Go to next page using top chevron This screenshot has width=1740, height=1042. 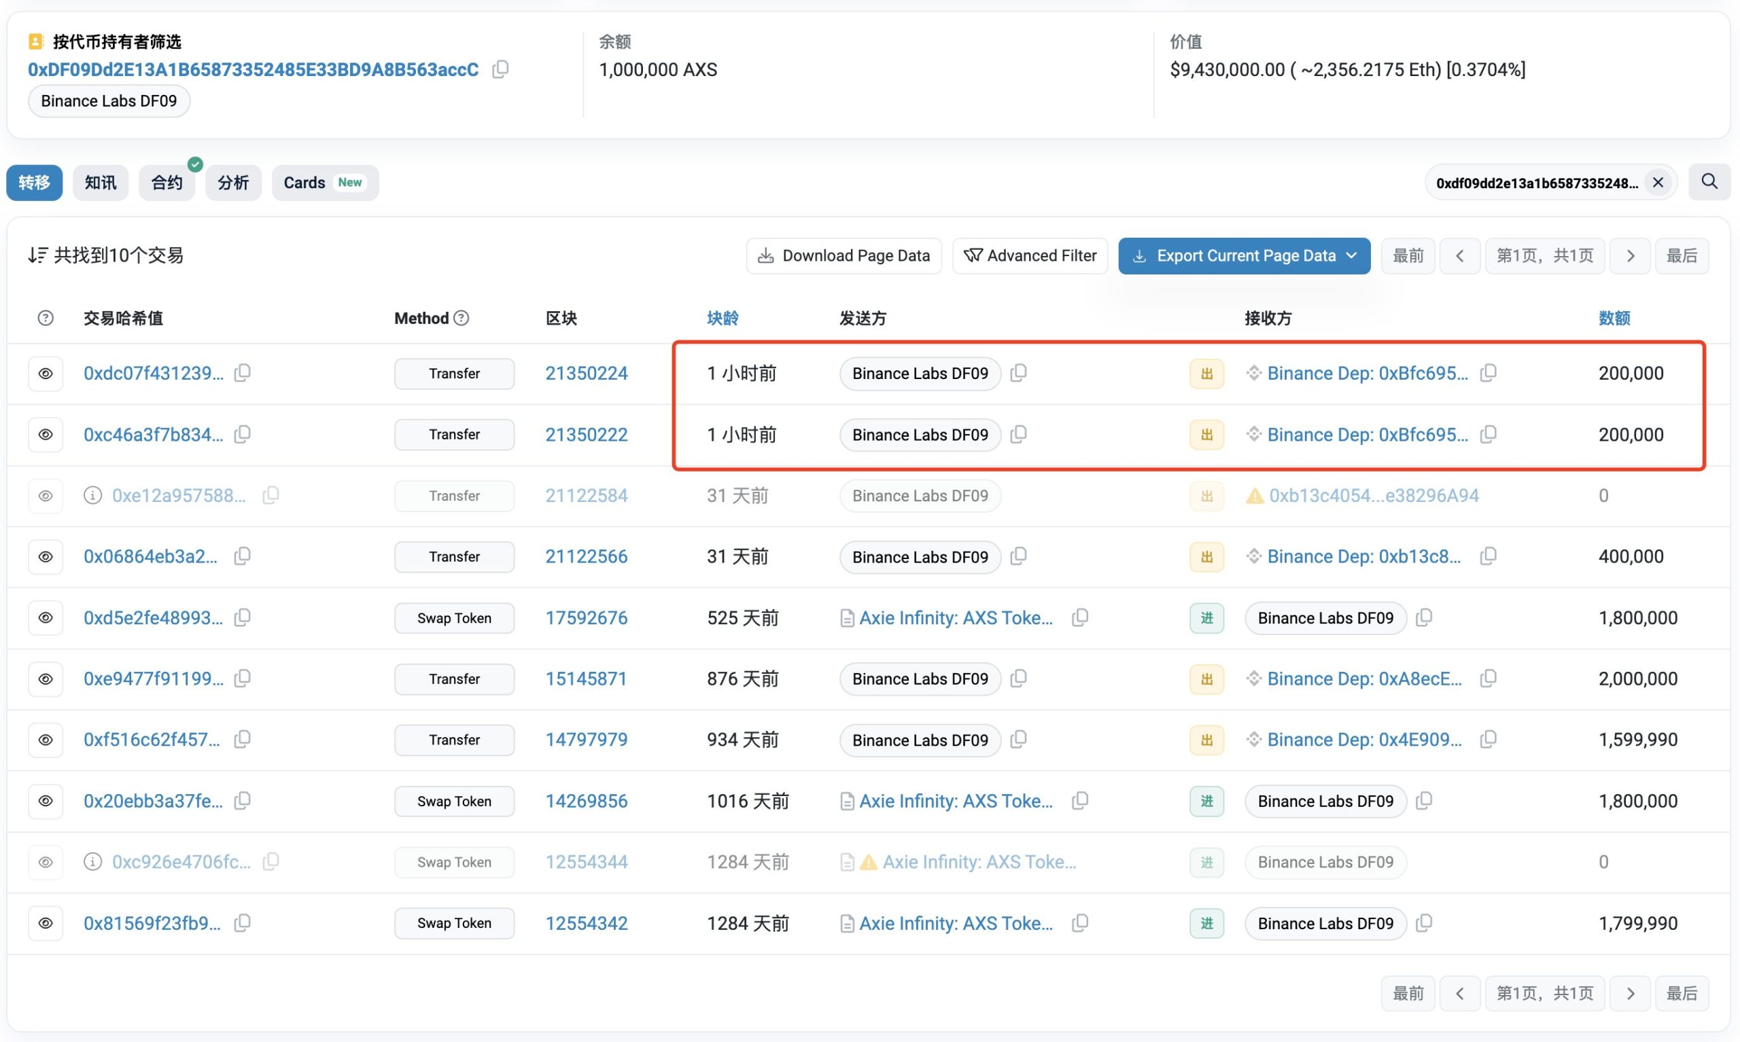point(1631,255)
